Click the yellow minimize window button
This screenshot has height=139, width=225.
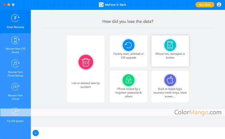click(8, 5)
